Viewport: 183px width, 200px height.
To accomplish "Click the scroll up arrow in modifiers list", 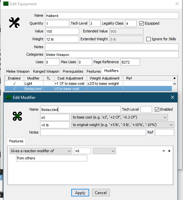I will click(x=175, y=84).
